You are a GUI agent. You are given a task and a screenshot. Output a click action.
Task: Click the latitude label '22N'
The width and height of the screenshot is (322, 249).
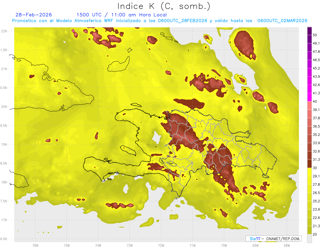coord(4,31)
